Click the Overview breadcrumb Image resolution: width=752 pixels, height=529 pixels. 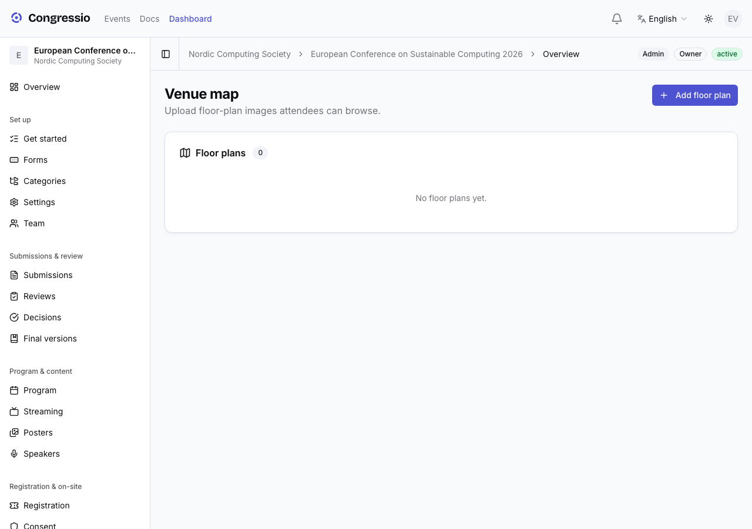[561, 54]
